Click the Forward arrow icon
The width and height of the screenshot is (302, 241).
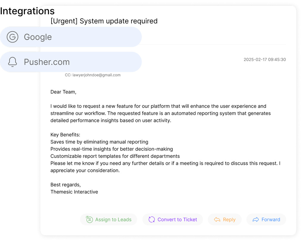tap(256, 220)
